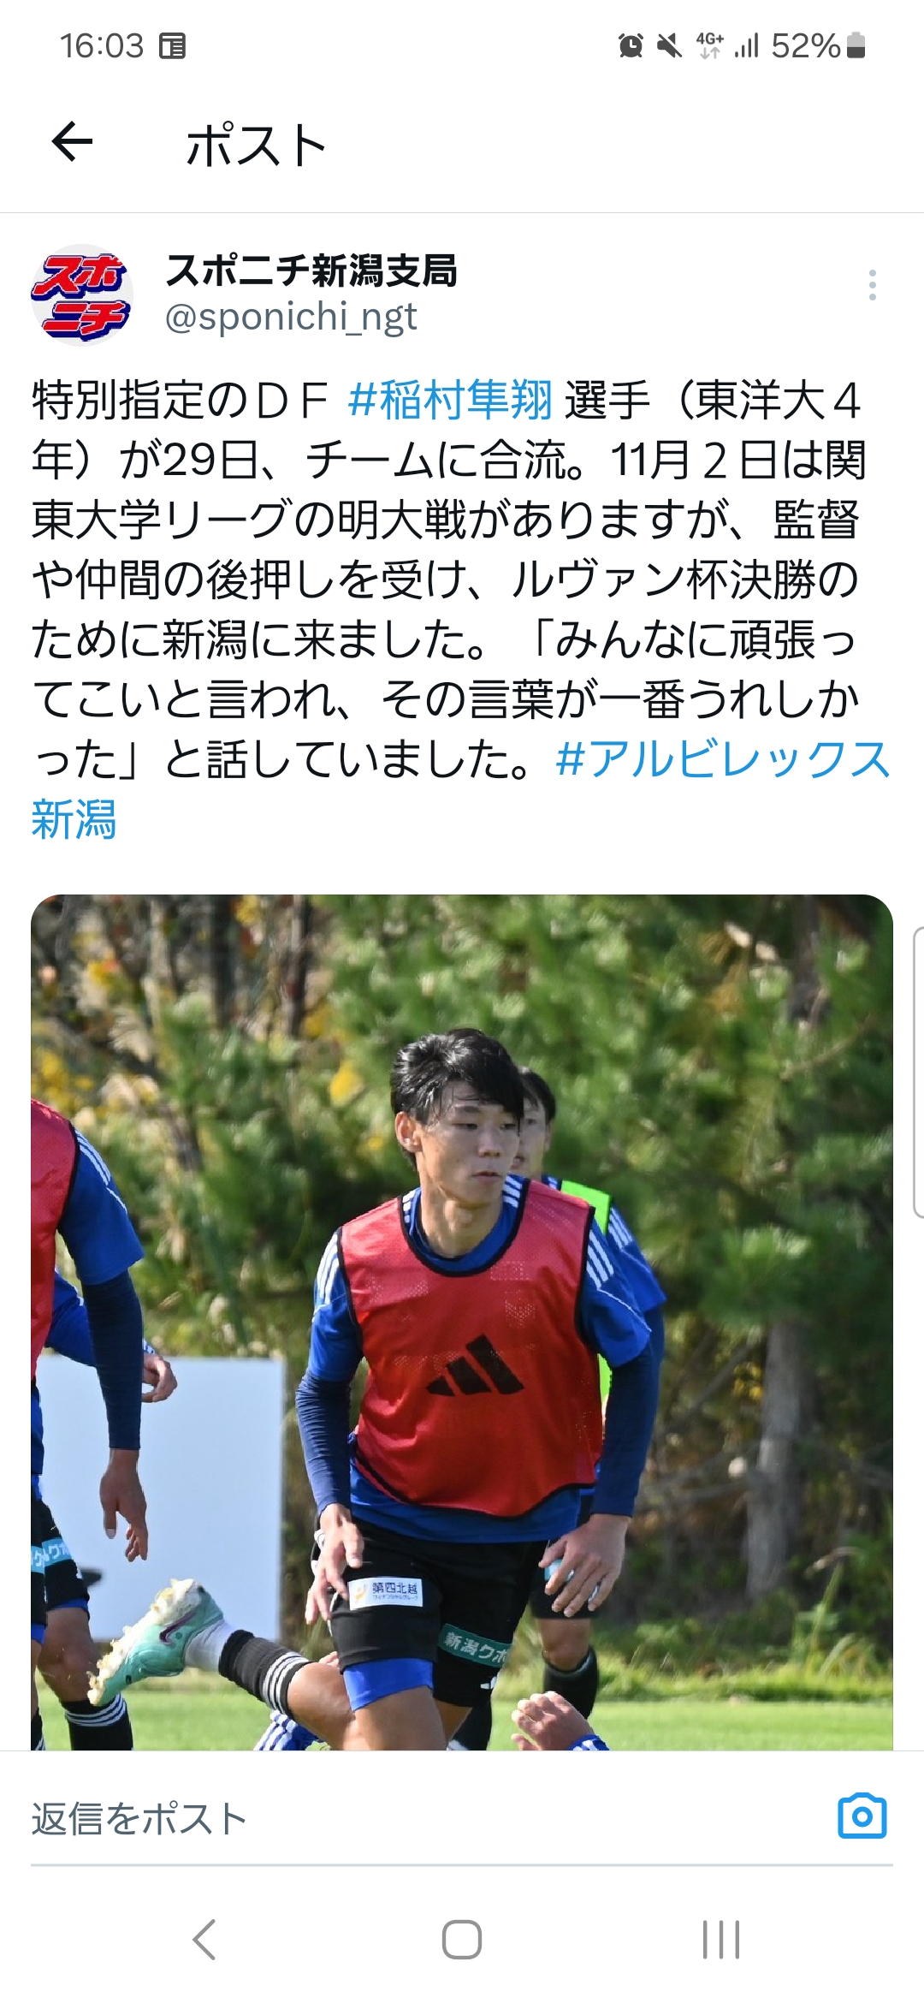Tap the alarm clock status icon
The width and height of the screenshot is (924, 2003).
[x=631, y=46]
